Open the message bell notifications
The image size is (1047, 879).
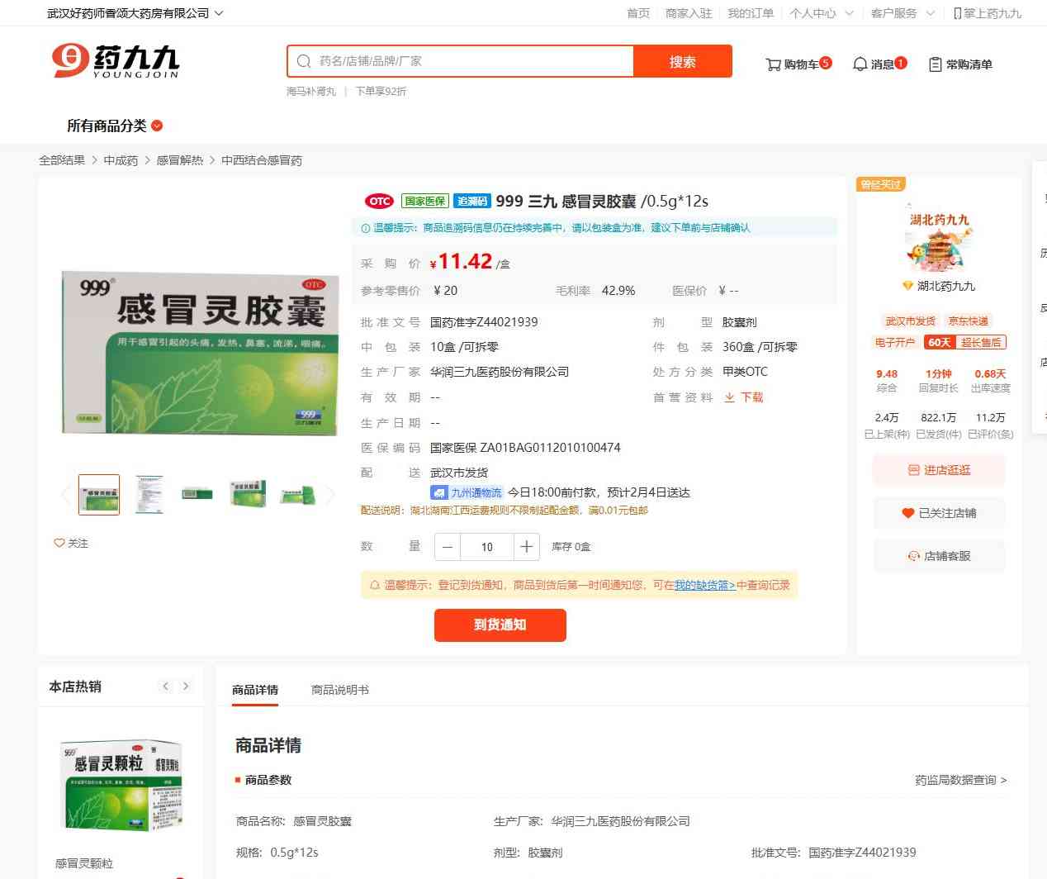[x=860, y=64]
